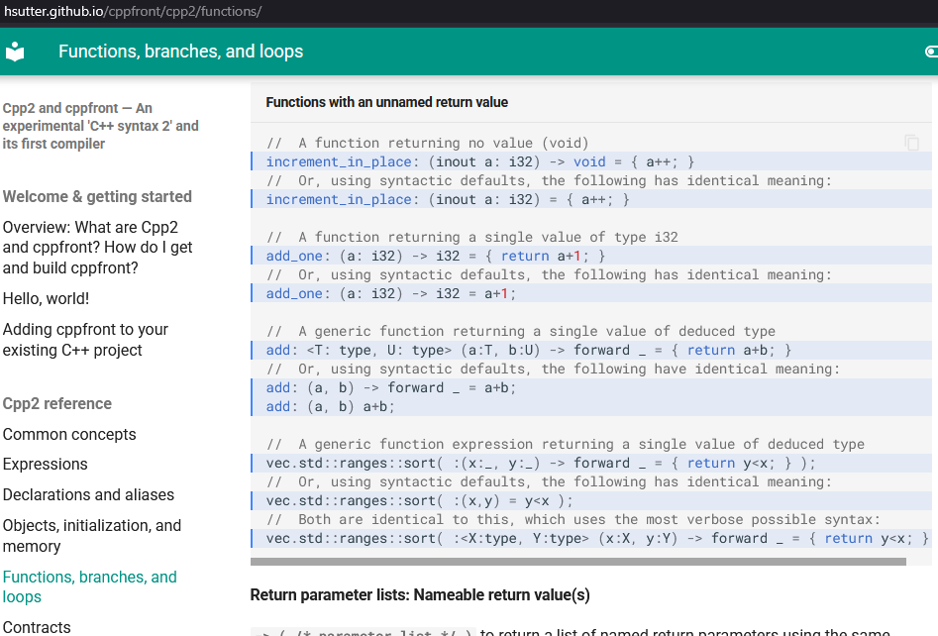The width and height of the screenshot is (938, 636).
Task: Open Adding cppfront to your existing C++ project
Action: [x=85, y=340]
